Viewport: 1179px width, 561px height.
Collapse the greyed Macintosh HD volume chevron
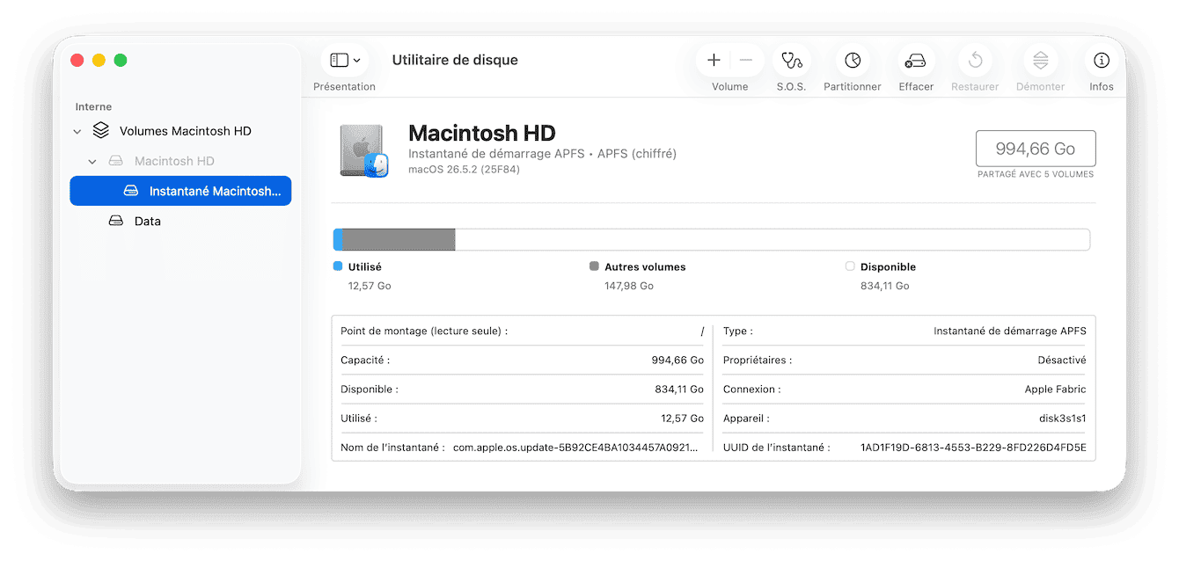(x=92, y=161)
